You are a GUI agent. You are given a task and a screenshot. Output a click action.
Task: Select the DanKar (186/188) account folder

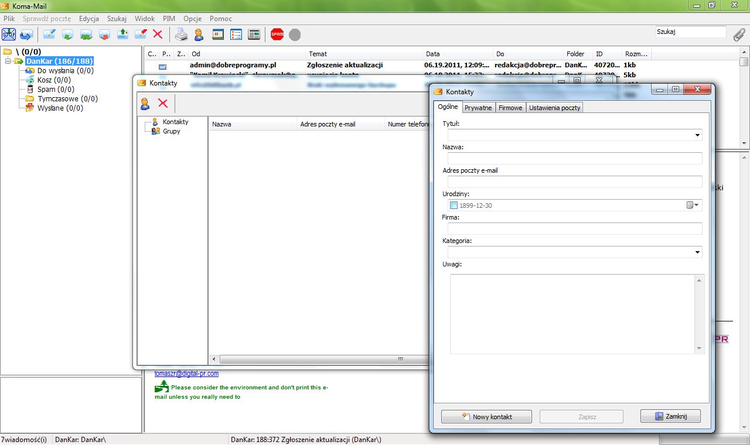(59, 61)
